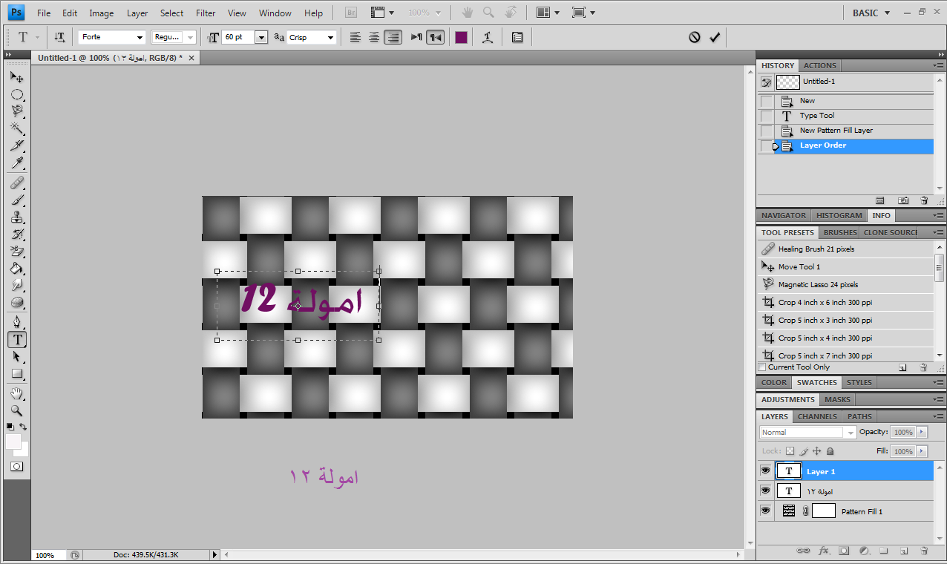947x564 pixels.
Task: Click the font size input field
Action: tap(237, 37)
